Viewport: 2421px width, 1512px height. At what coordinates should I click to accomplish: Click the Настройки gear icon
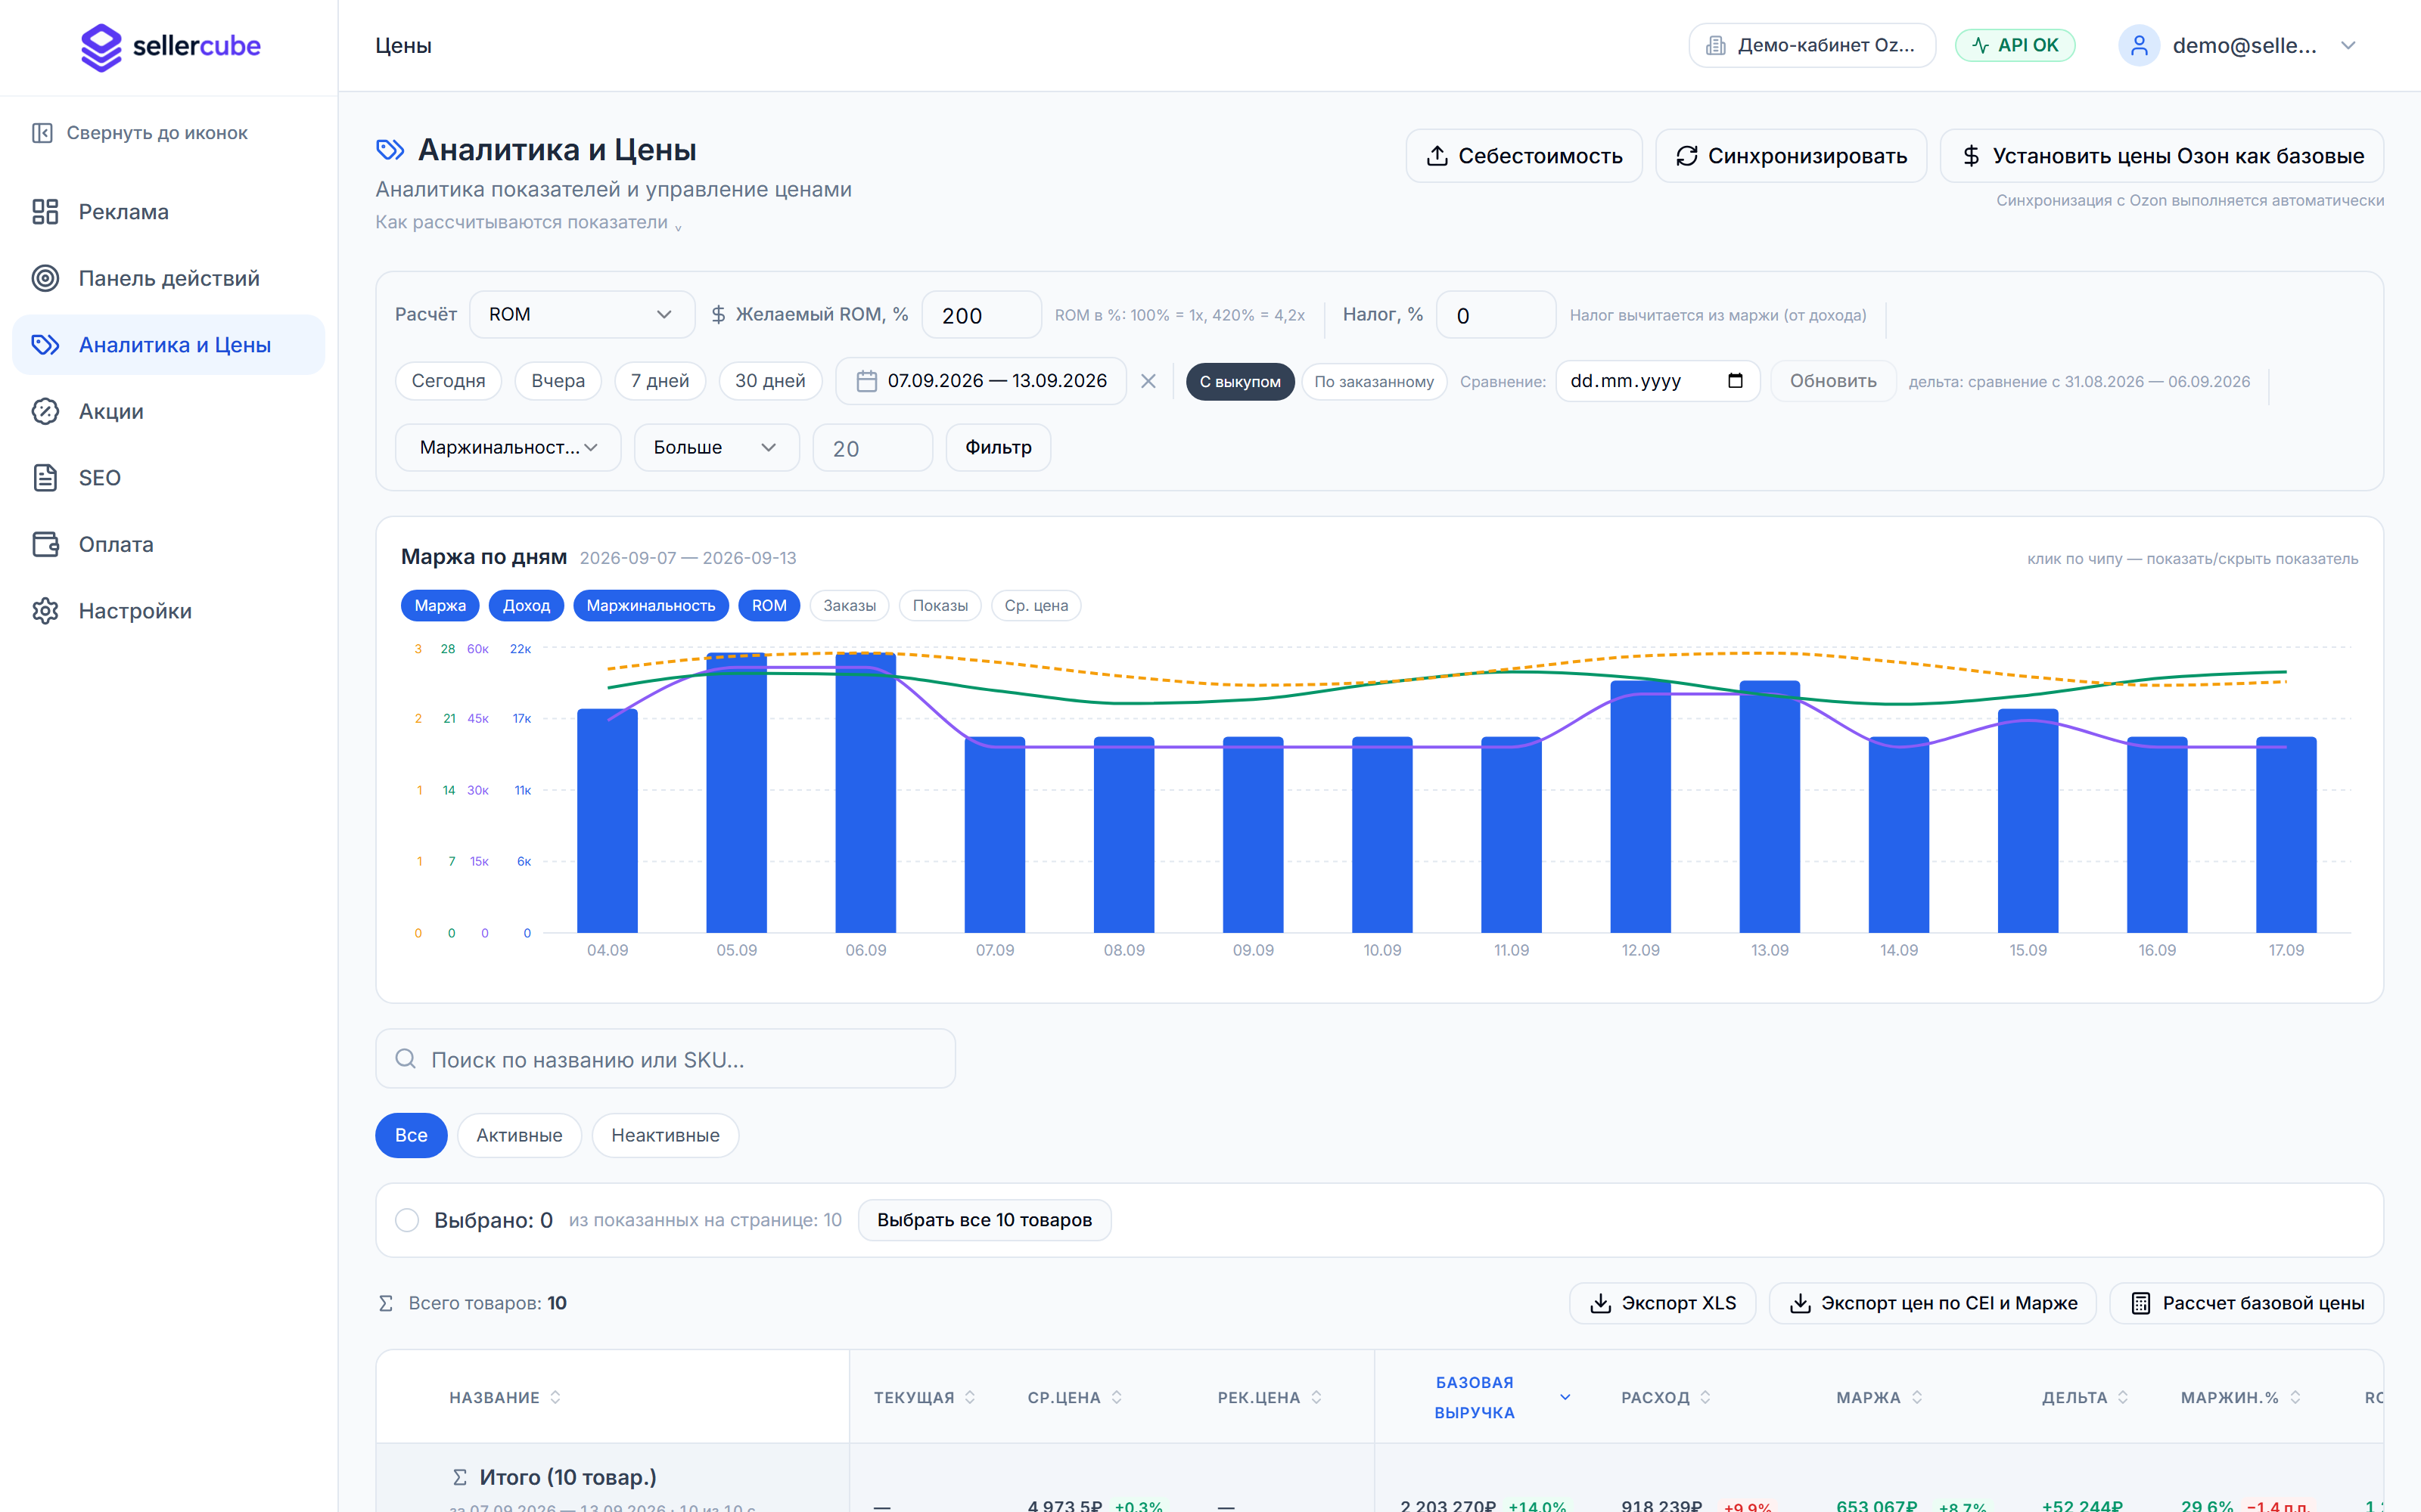click(x=45, y=611)
